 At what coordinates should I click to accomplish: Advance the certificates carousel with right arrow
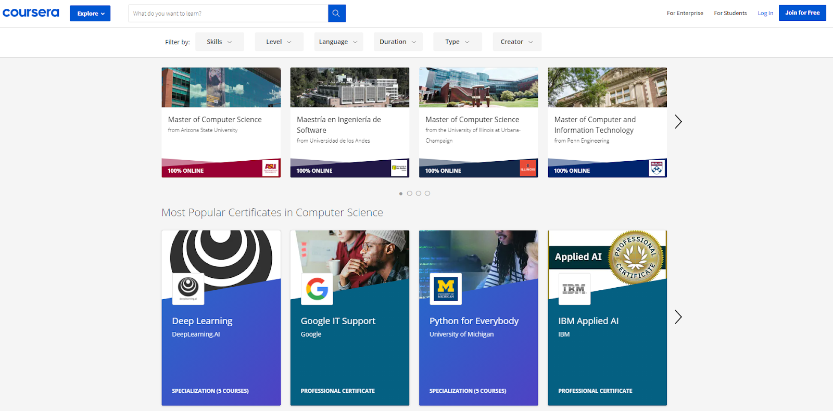(678, 317)
